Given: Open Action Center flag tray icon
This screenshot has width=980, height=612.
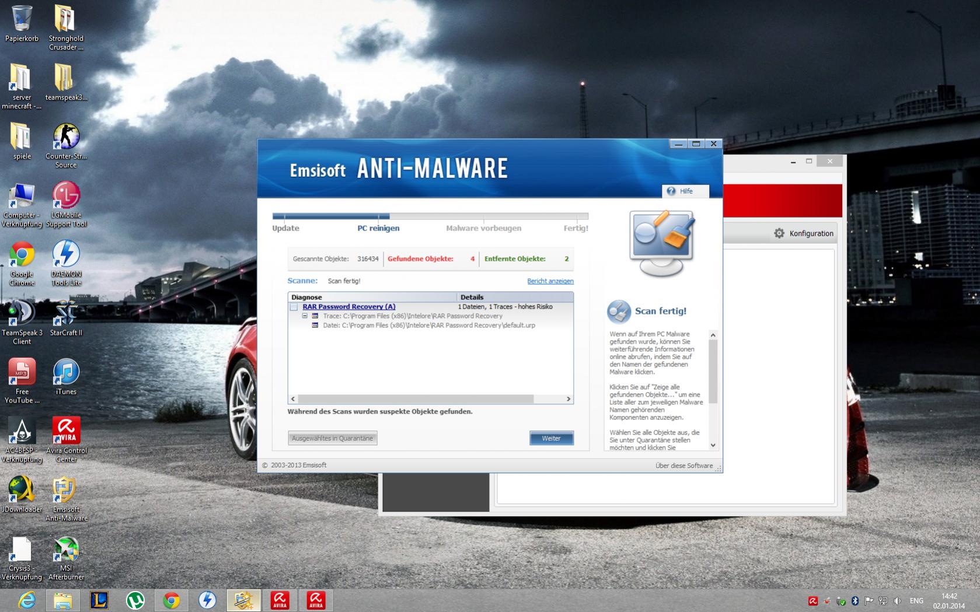Looking at the screenshot, I should [869, 601].
